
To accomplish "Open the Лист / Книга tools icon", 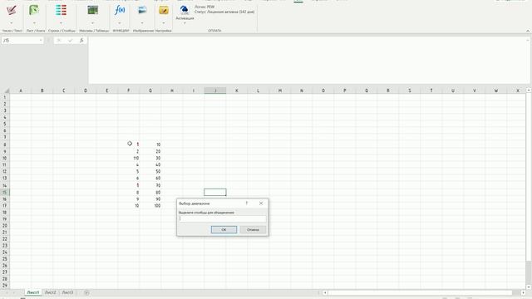I will 34,11.
